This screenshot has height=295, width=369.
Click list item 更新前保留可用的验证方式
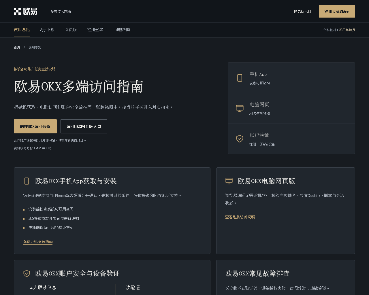51,228
